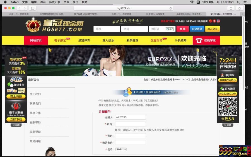Switch to 环亚娱乐_百度搜索 tab
The width and height of the screenshot is (251, 157).
point(155,14)
